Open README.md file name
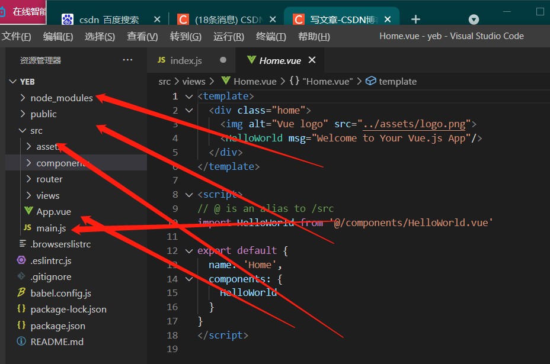The image size is (550, 364). click(57, 342)
